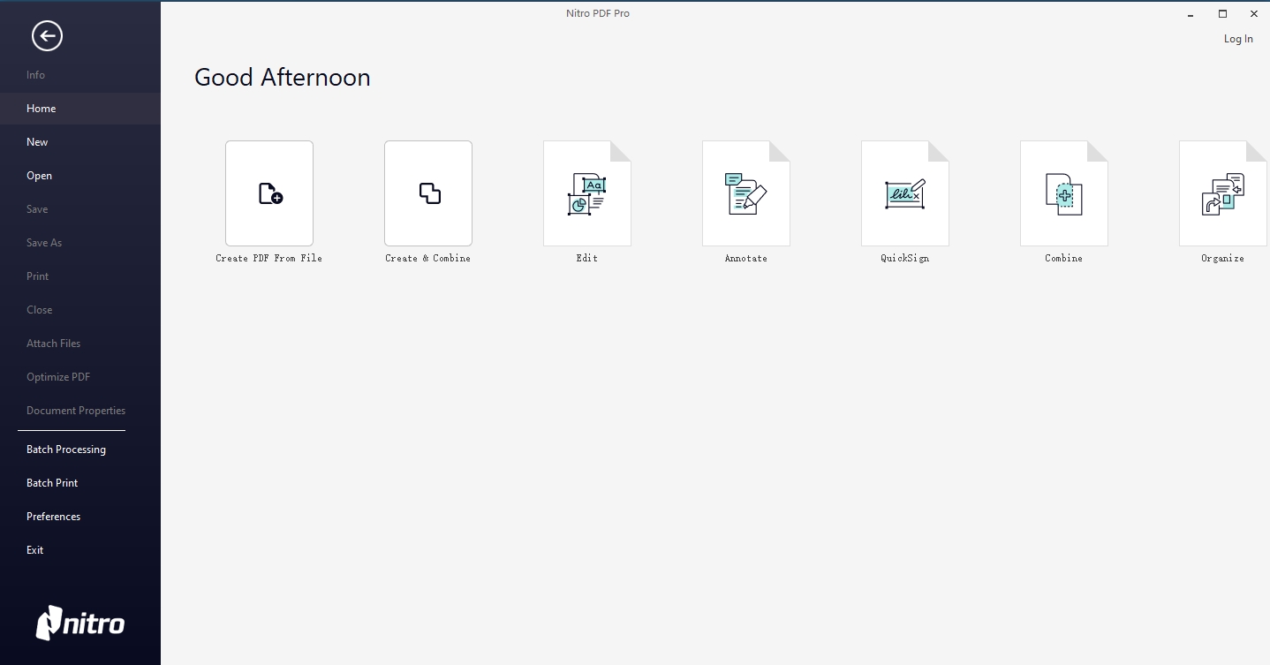The width and height of the screenshot is (1270, 665).
Task: Open the Create PDF From File tile
Action: tap(269, 193)
